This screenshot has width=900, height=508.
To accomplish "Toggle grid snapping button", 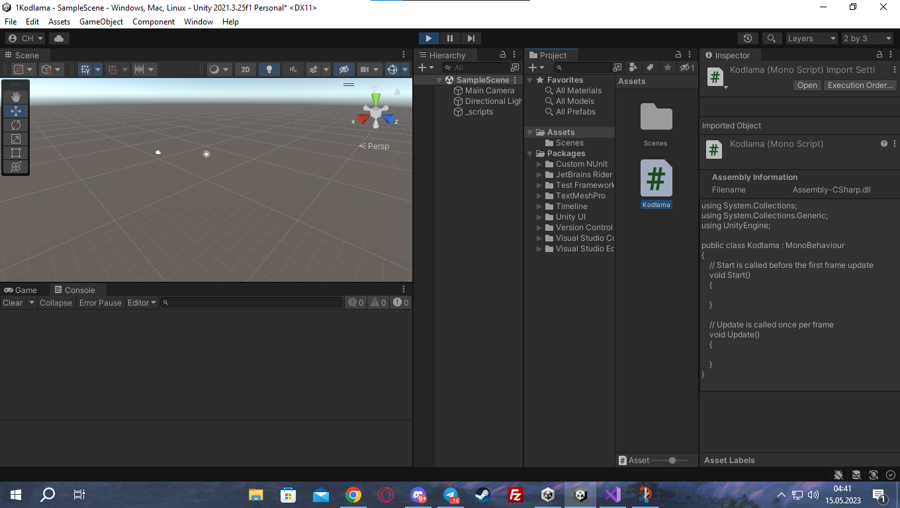I will pyautogui.click(x=113, y=69).
